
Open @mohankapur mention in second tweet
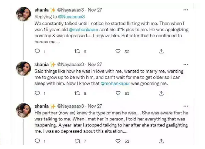(115, 84)
